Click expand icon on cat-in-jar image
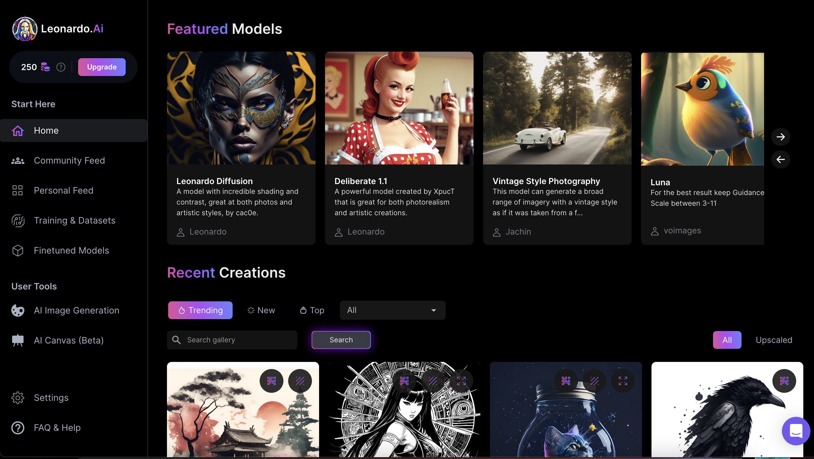 (x=622, y=381)
